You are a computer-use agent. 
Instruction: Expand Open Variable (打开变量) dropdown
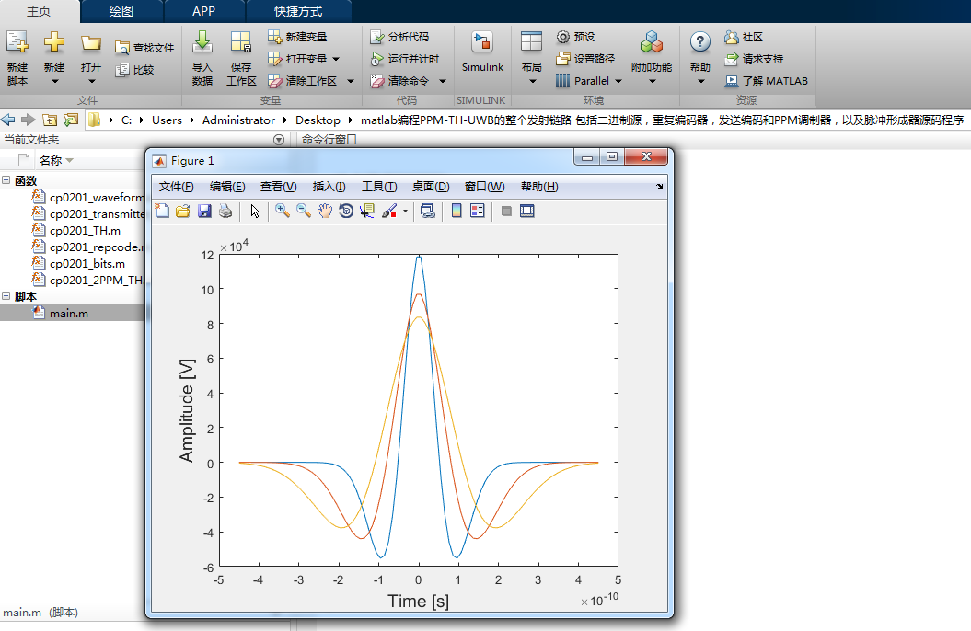(336, 60)
